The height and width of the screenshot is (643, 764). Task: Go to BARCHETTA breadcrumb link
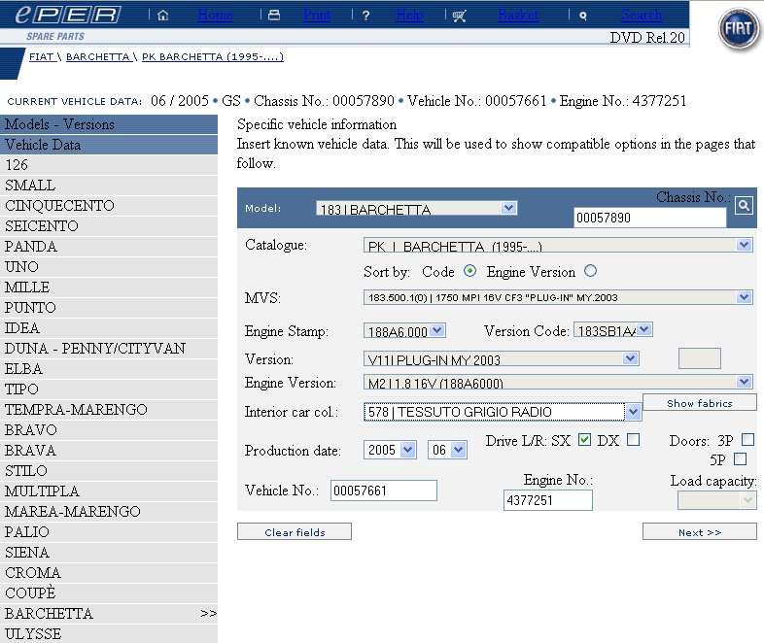pyautogui.click(x=98, y=56)
